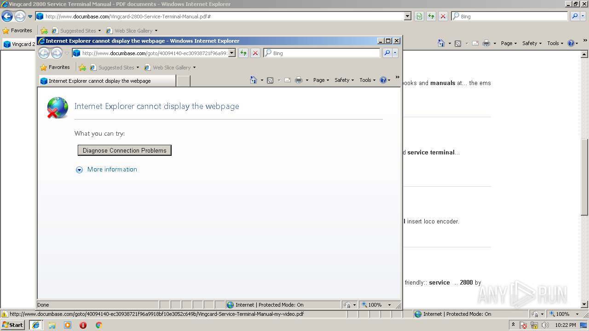This screenshot has height=331, width=589.
Task: Click Home icon in main window
Action: 441,43
